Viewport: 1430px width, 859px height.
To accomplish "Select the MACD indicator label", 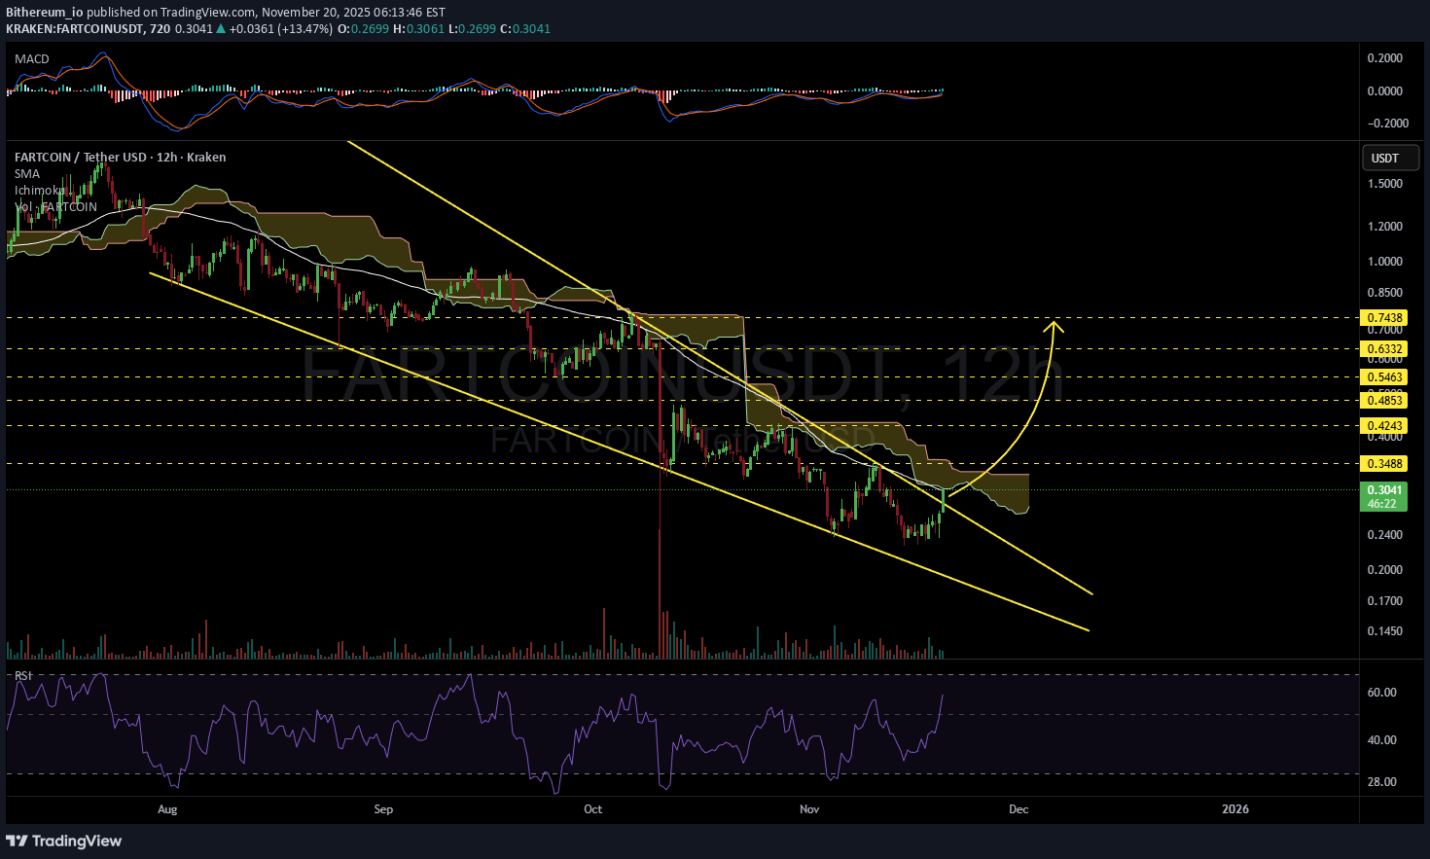I will pos(32,59).
